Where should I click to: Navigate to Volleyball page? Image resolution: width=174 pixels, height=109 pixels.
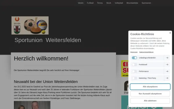(x=119, y=3)
